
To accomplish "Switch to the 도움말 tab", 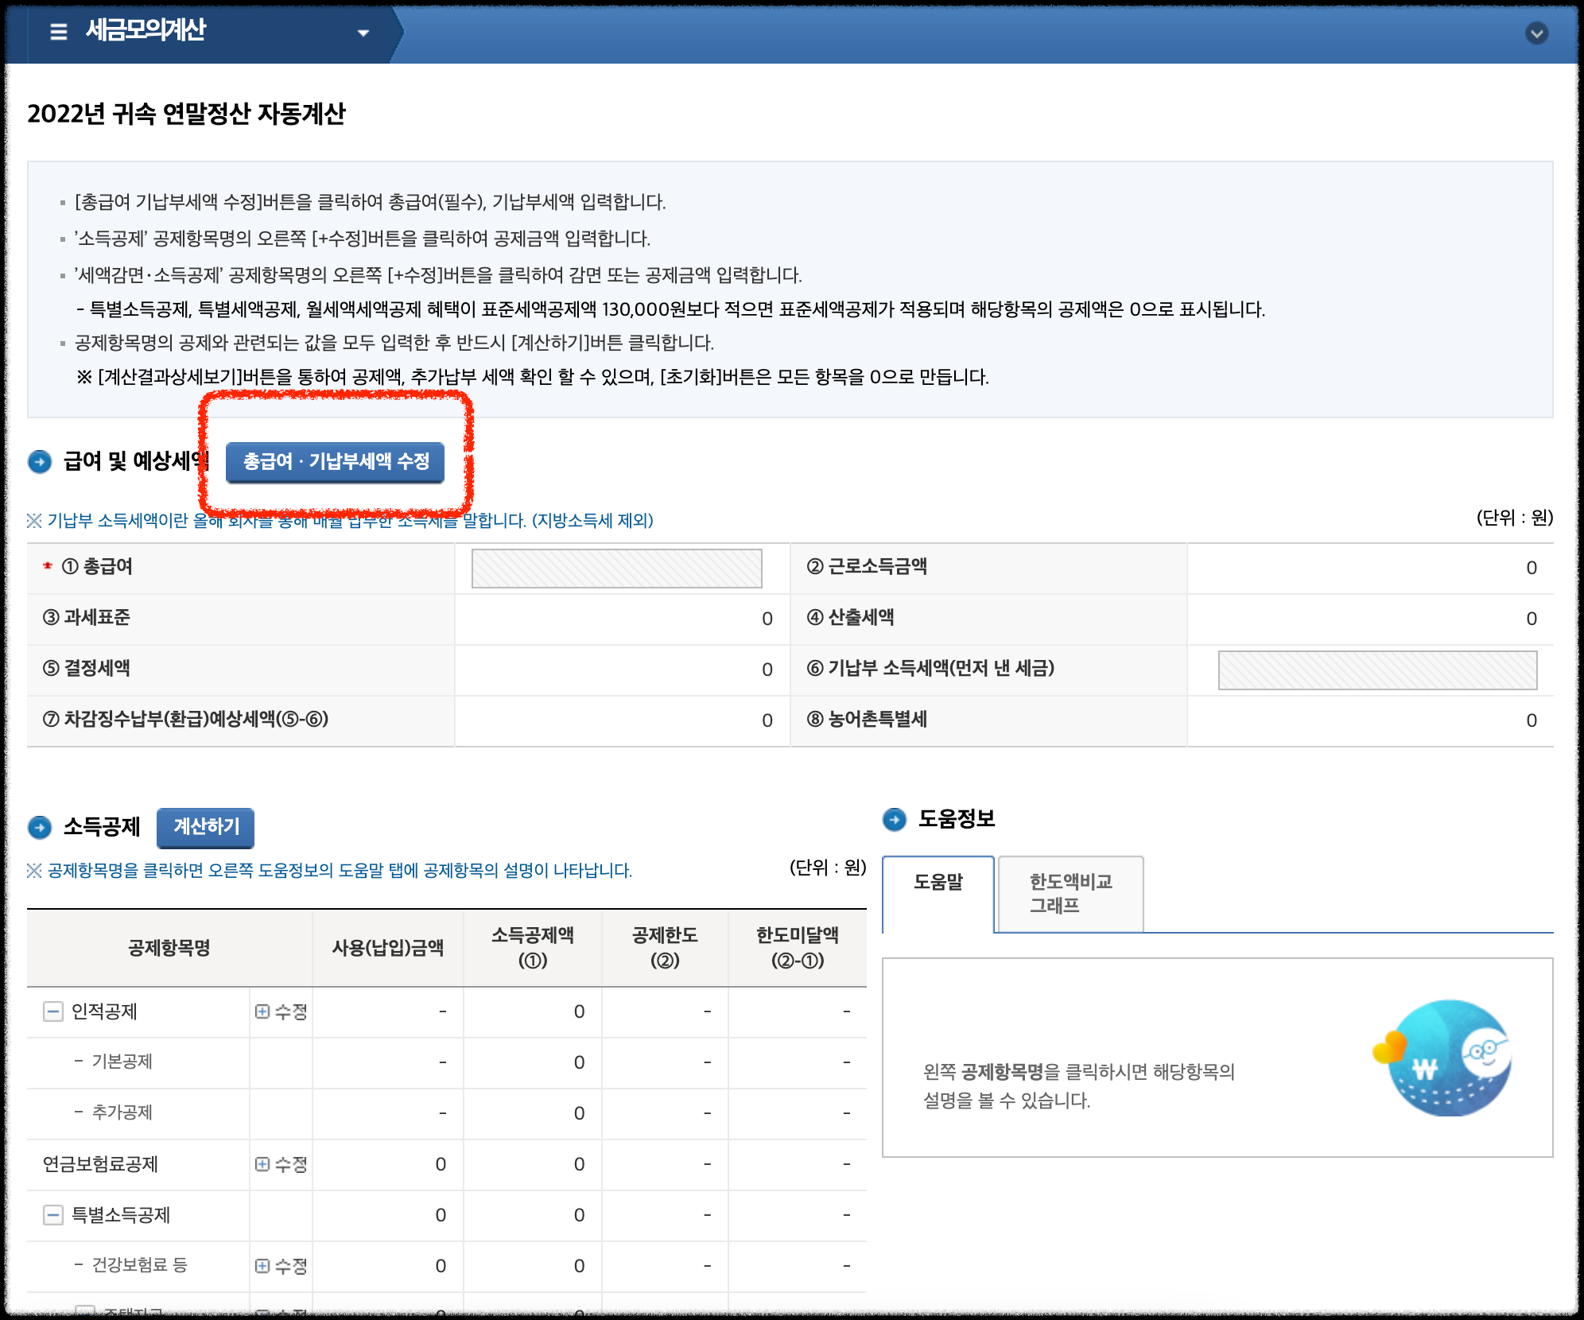I will tap(938, 883).
